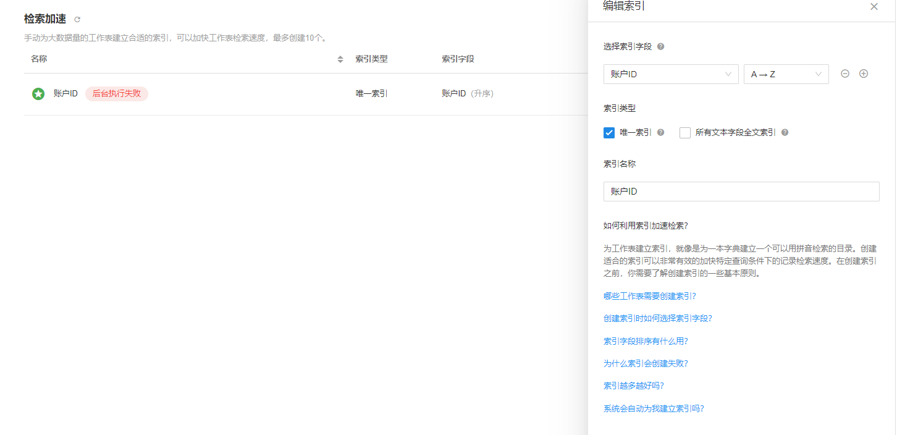Screen dimensions: 905x435
Task: Enable 所有文本字段全文索引 checkbox
Action: (x=684, y=132)
